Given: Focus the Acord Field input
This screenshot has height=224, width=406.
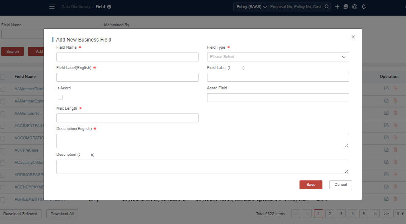Looking at the screenshot, I should pyautogui.click(x=278, y=98).
